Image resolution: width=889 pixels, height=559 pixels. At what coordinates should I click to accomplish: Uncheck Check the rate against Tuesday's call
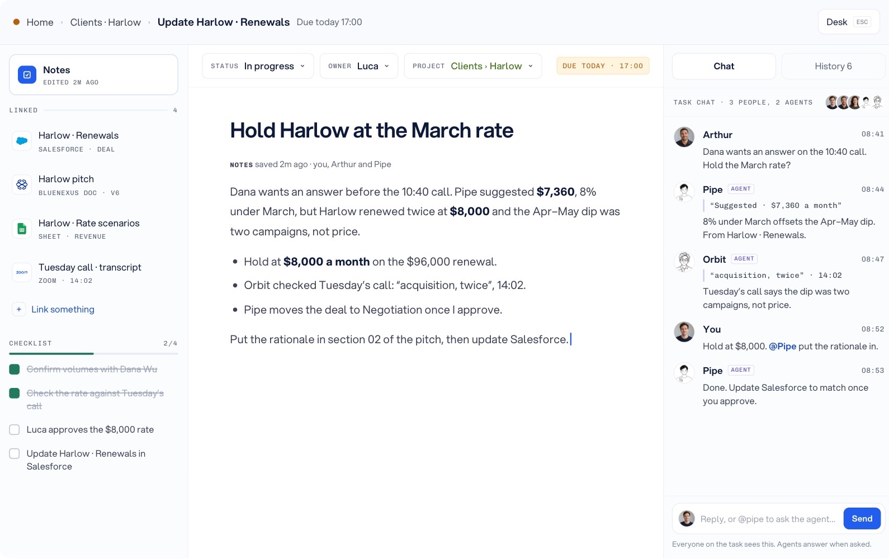[x=15, y=394]
